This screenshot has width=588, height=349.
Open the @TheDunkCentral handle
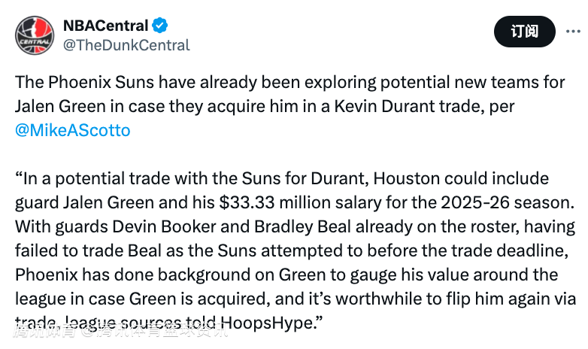point(126,45)
